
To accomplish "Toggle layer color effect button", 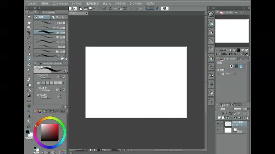I will click(241, 66).
